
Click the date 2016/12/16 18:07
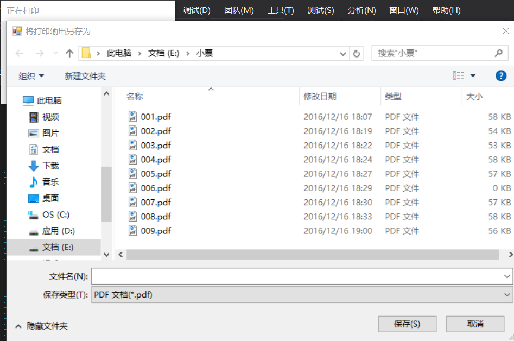click(x=338, y=117)
